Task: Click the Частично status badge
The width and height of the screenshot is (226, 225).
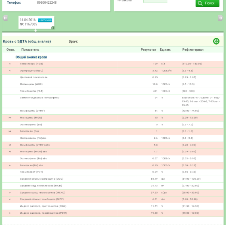Action: coord(45,20)
